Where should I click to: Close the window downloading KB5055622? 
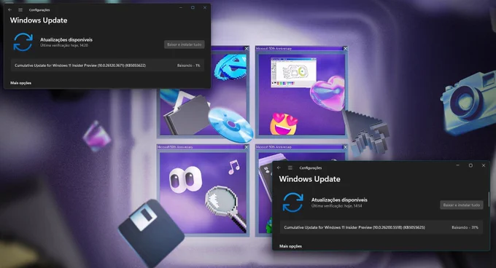[205, 7]
